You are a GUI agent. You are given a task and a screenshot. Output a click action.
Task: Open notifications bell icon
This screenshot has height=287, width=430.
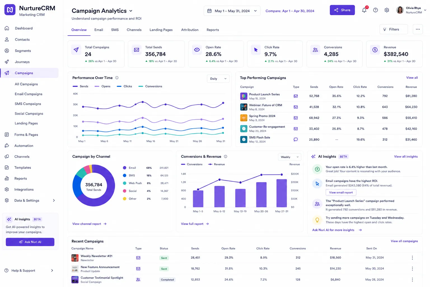pos(364,10)
